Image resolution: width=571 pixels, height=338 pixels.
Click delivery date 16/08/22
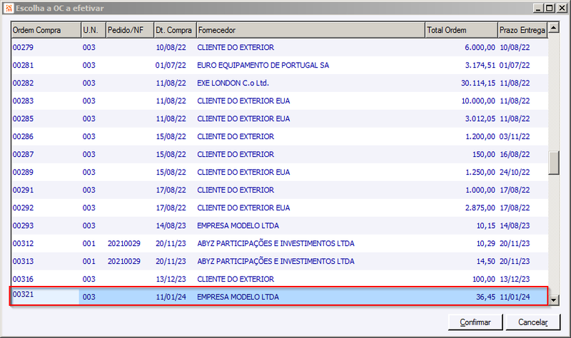[515, 154]
